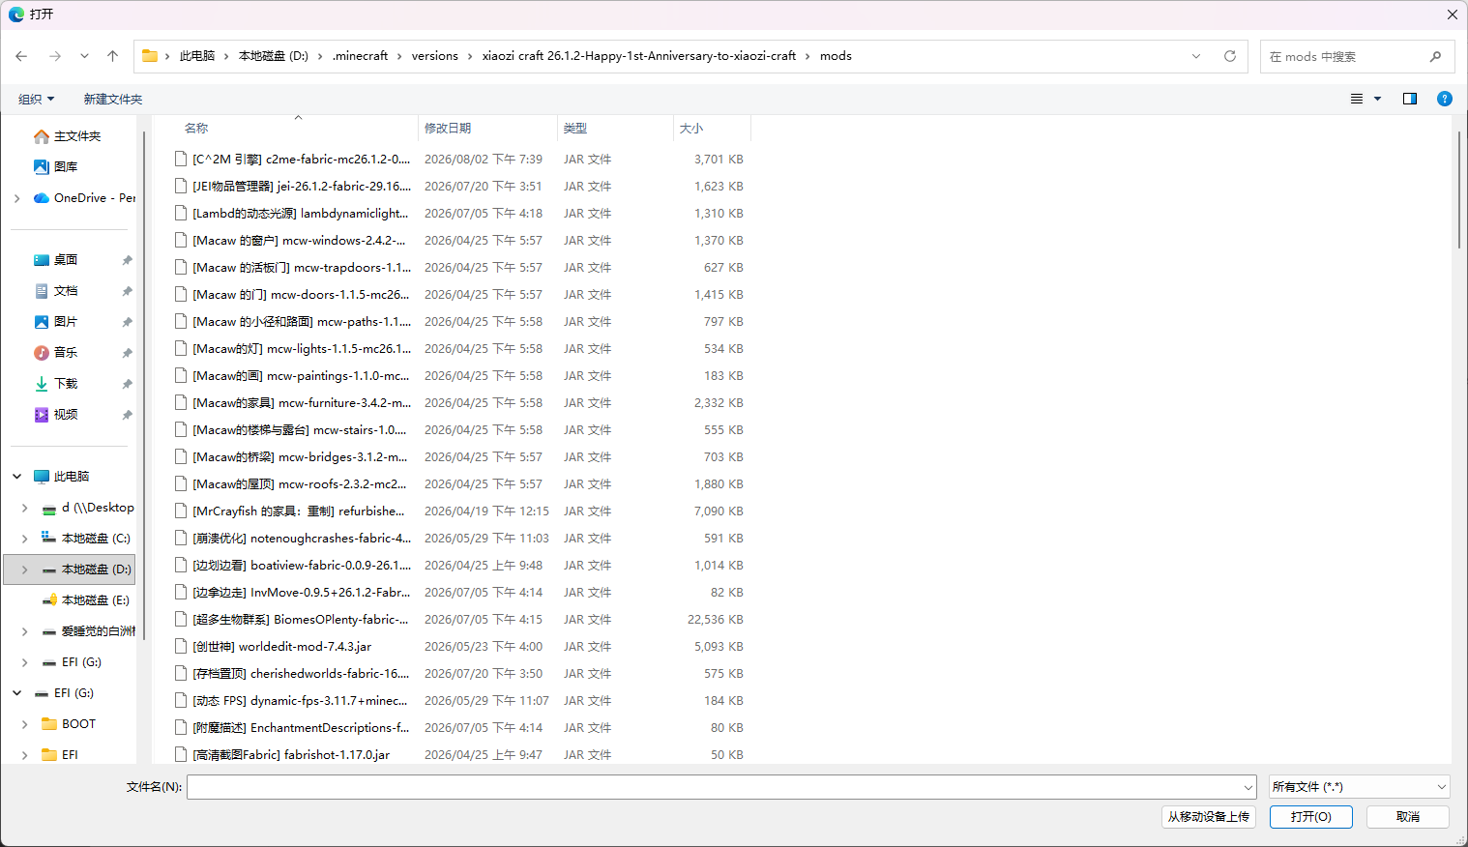
Task: Go up one folder level arrow
Action: [112, 56]
